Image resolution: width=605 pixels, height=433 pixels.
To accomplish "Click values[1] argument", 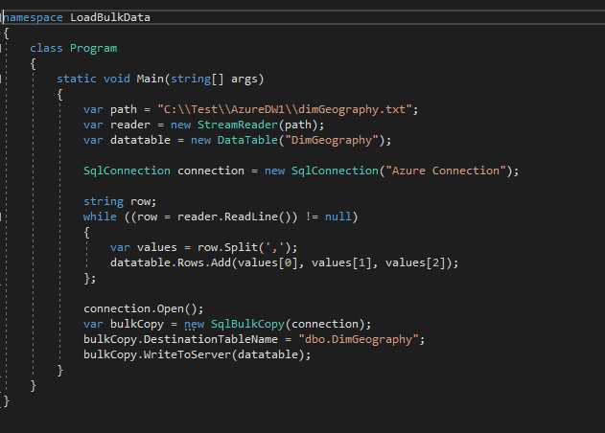I will point(341,263).
